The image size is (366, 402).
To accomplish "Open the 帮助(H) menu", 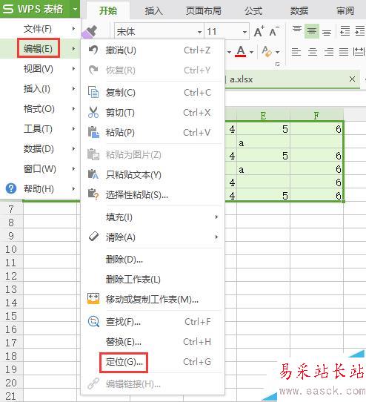I will pyautogui.click(x=40, y=188).
